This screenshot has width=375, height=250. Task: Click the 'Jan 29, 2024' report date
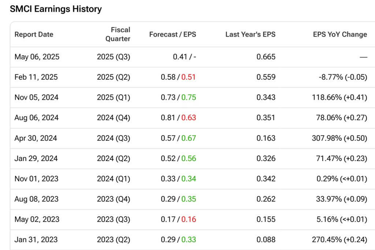(36, 158)
